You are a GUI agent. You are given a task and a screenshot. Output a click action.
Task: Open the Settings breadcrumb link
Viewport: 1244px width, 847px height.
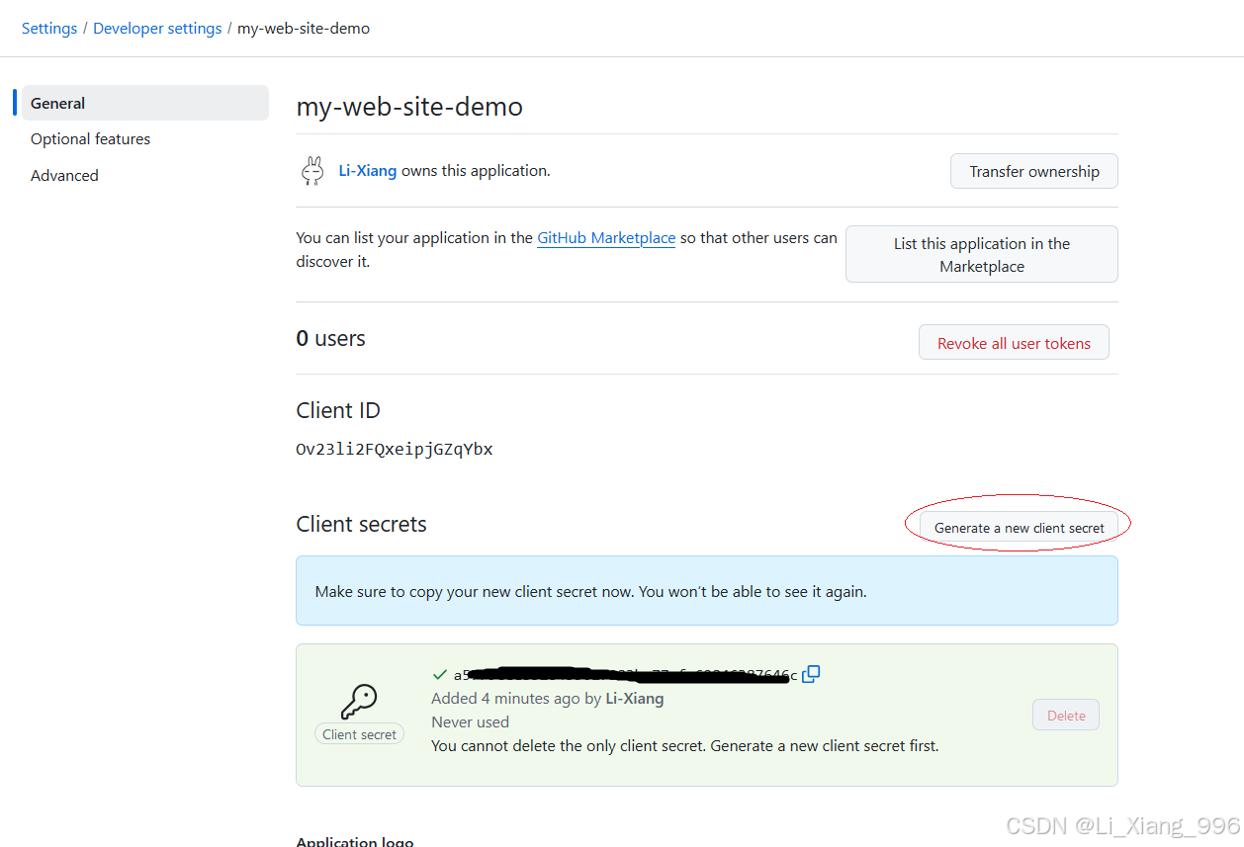coord(49,29)
